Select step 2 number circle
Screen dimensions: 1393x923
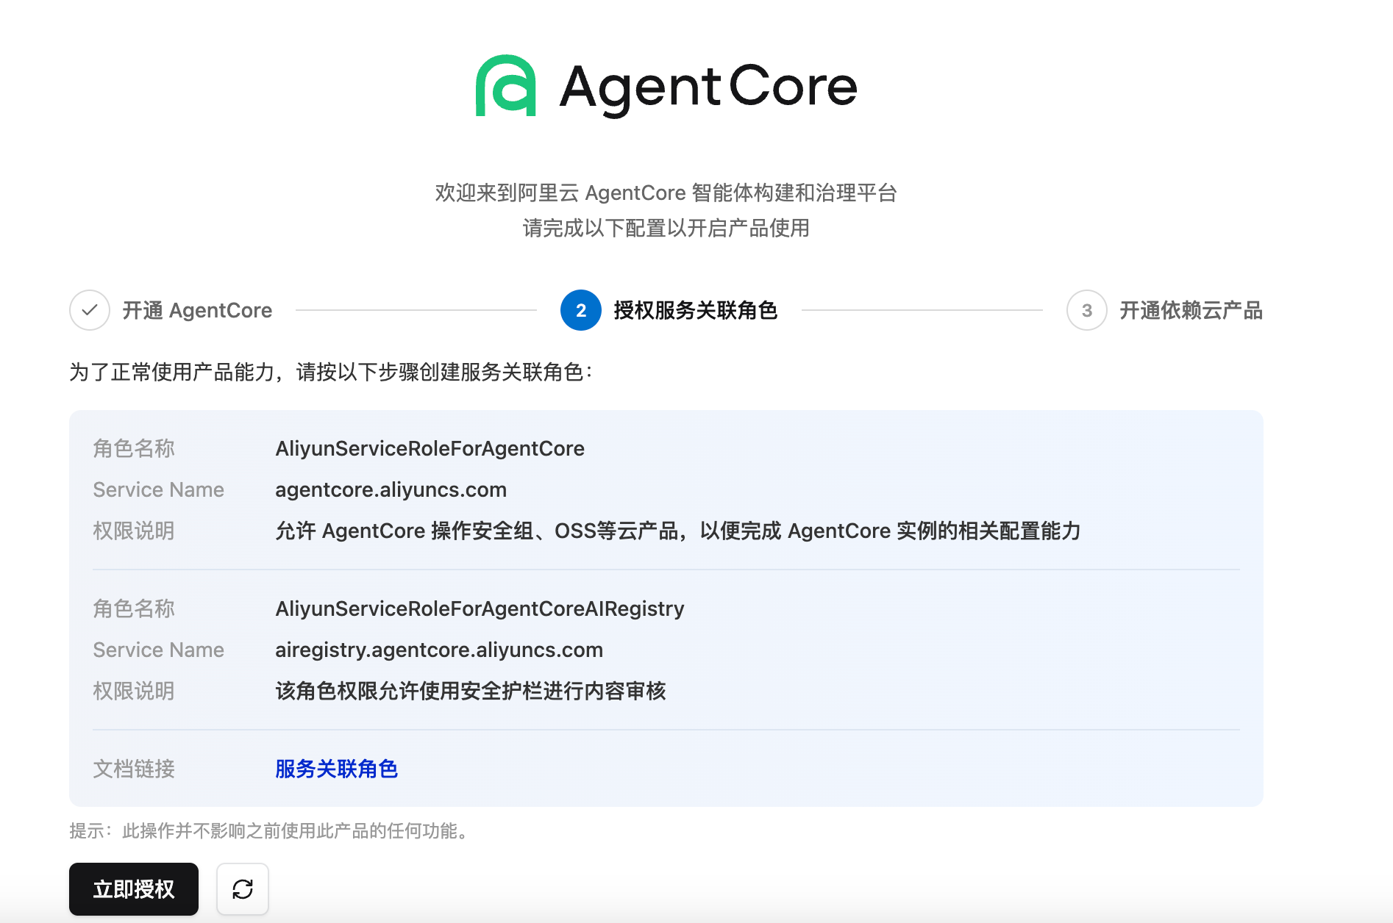point(581,310)
